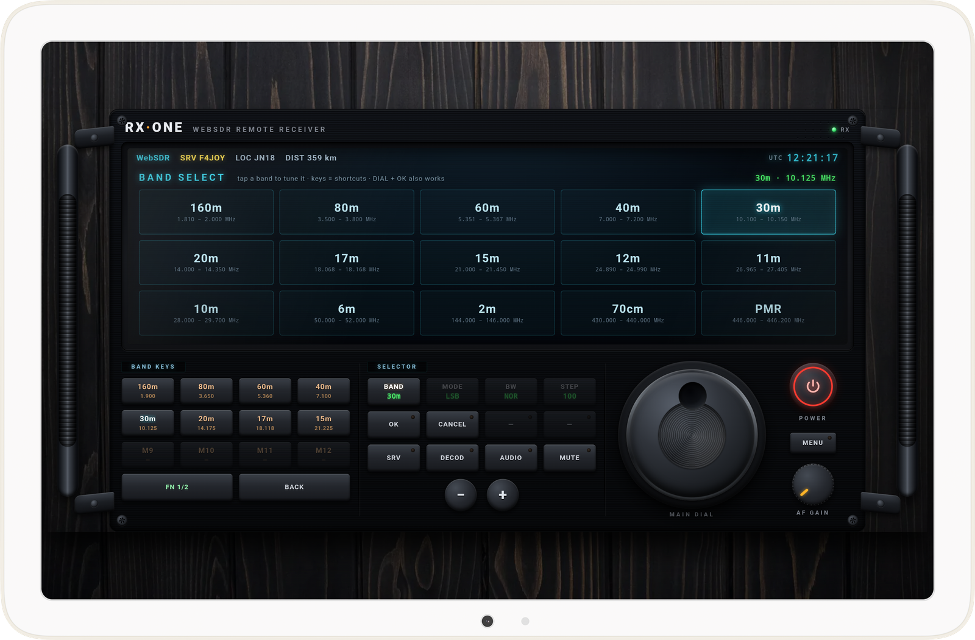Tap the 30m 10.125 band key
975x640 pixels.
[x=147, y=423]
